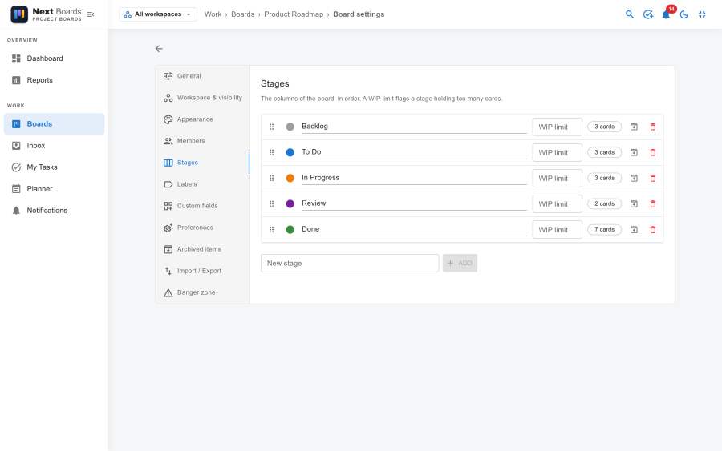Select the Stages settings tab
Screen dimensions: 722x451
pyautogui.click(x=203, y=163)
